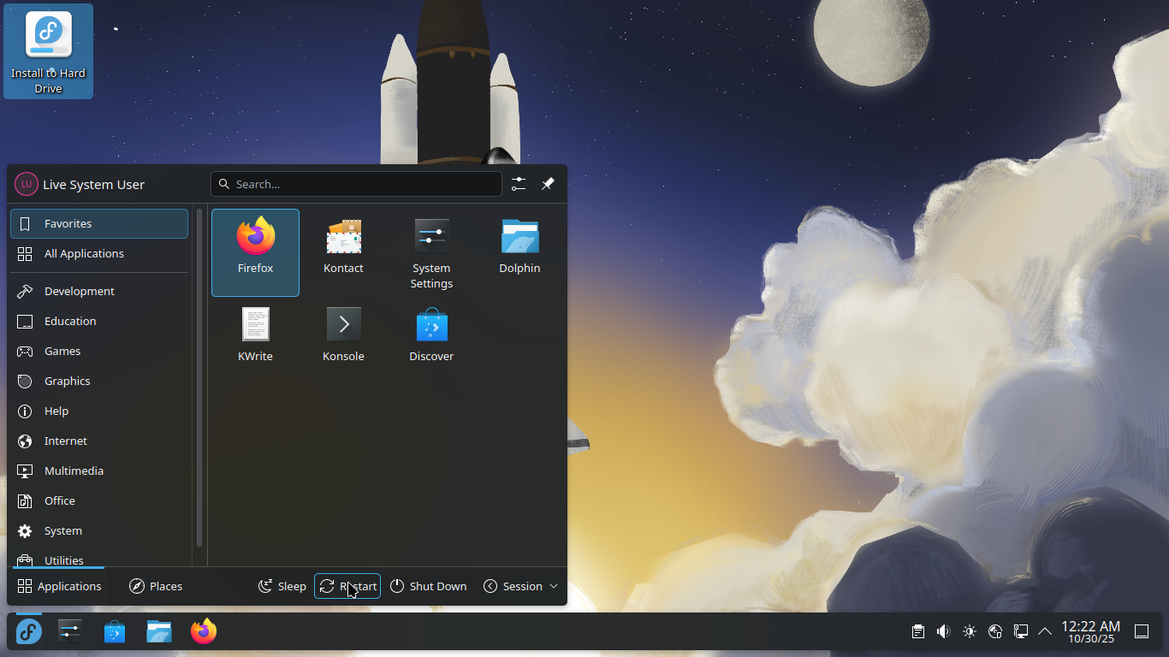Screen dimensions: 1169x657
Task: Open the launcher configure sliders icon
Action: [x=519, y=184]
